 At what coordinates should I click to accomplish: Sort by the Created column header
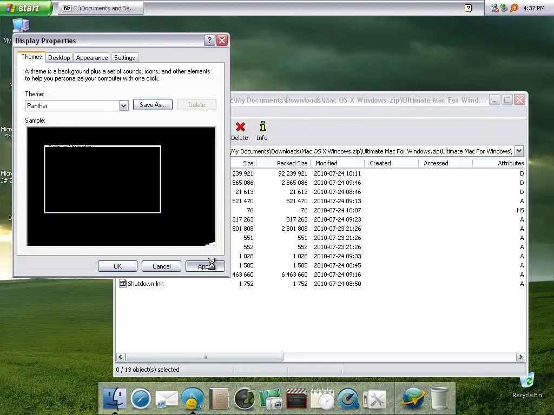[x=392, y=163]
